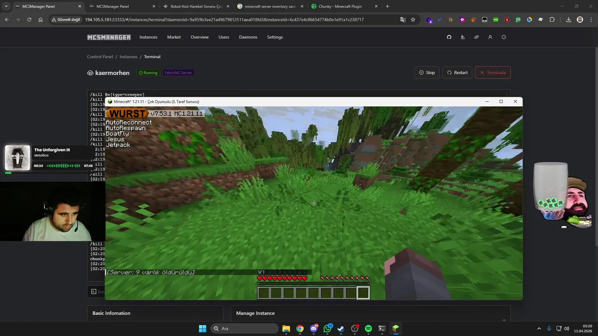This screenshot has height=336, width=598.
Task: Click Instances breadcrumb link
Action: (x=128, y=57)
